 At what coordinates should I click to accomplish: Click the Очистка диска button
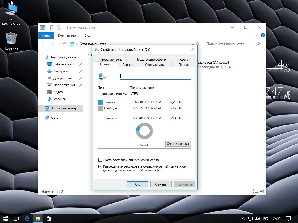pos(178,144)
